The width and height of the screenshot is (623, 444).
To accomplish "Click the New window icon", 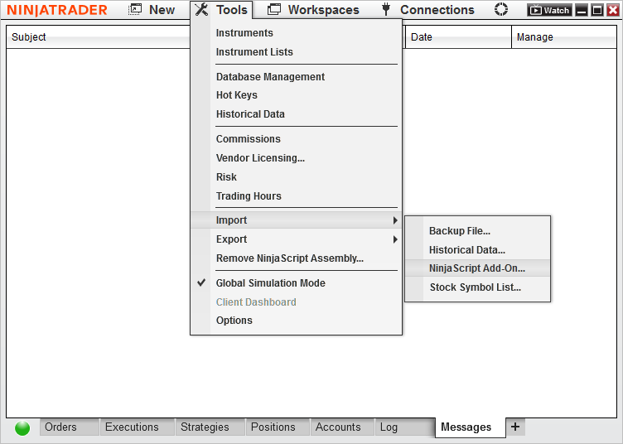I will 135,10.
